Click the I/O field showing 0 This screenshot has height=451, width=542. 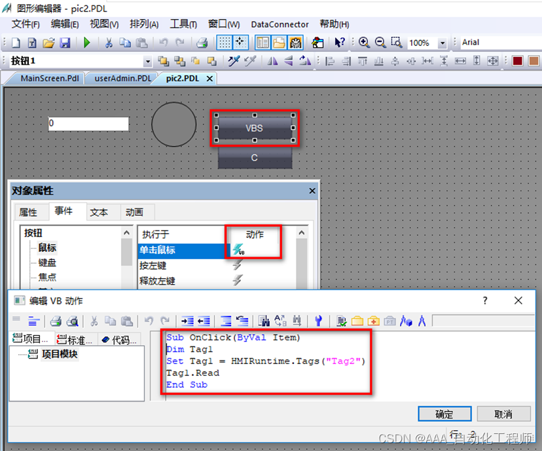88,123
